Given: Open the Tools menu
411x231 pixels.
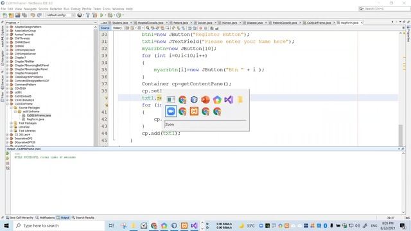Looking at the screenshot, I should click(107, 9).
